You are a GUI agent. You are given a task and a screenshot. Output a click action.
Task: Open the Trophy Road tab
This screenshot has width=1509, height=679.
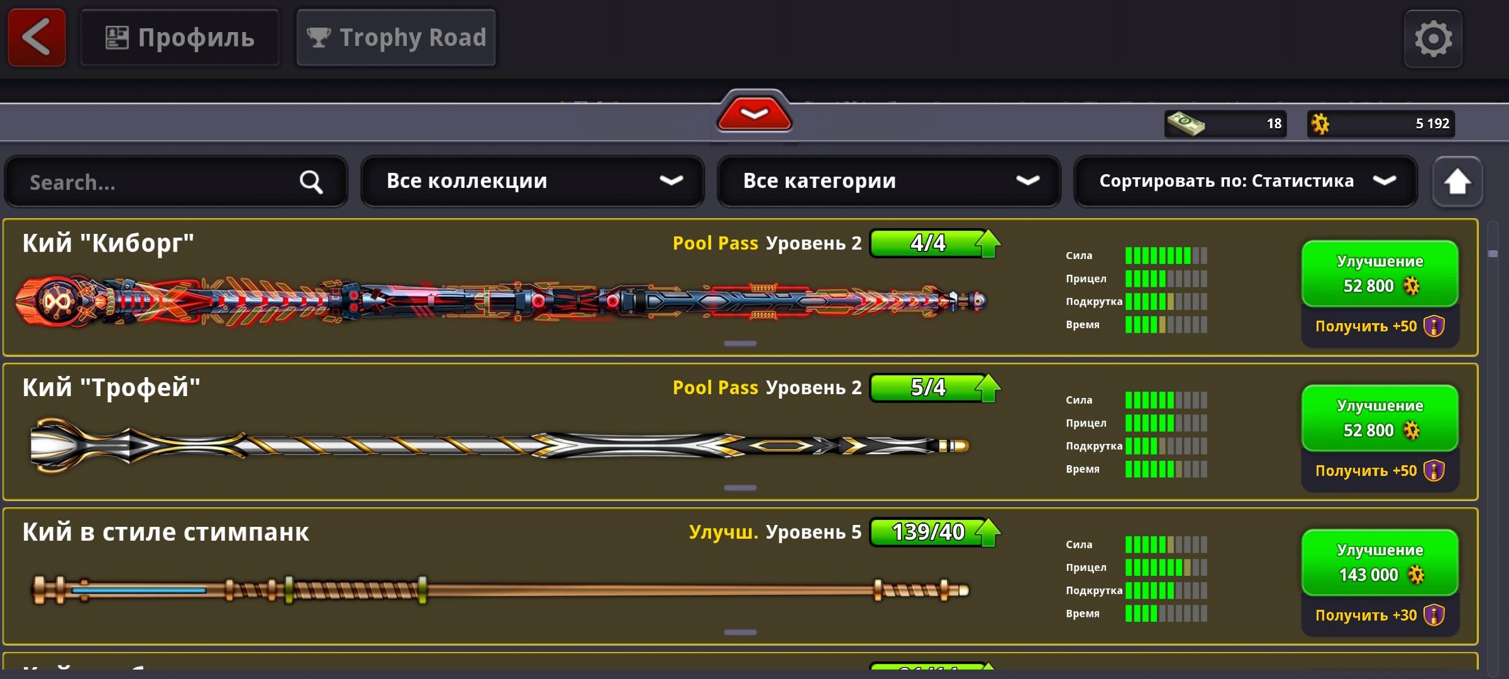[396, 38]
